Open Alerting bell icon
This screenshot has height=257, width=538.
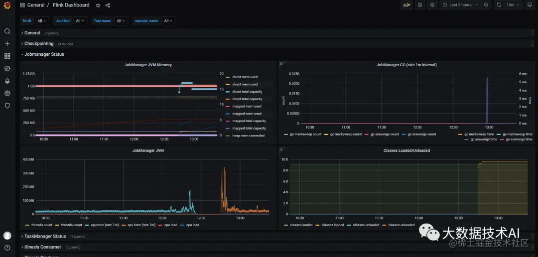coord(7,81)
